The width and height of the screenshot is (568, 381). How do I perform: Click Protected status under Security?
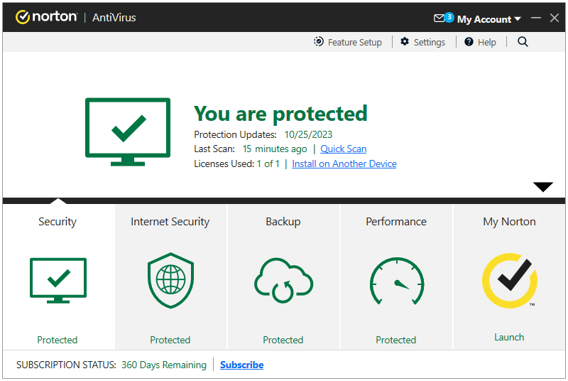tap(58, 340)
